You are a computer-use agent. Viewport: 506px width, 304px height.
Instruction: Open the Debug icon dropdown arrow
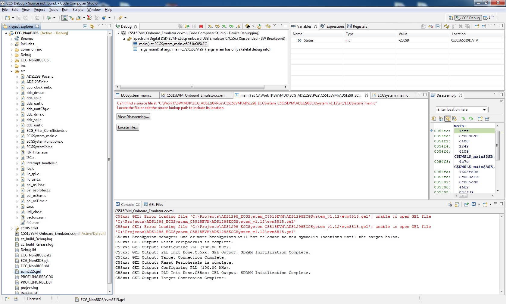(x=54, y=18)
